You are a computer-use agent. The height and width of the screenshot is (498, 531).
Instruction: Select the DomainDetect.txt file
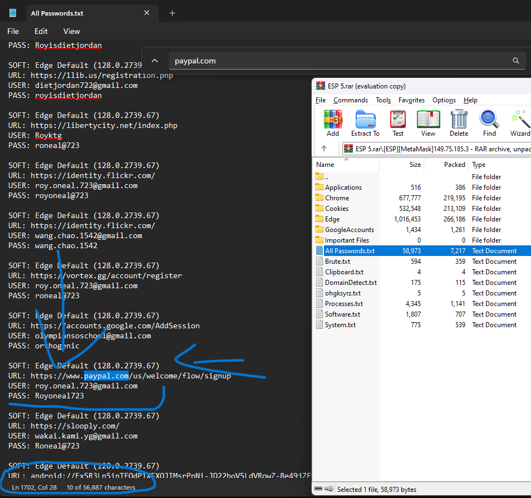[422, 282]
